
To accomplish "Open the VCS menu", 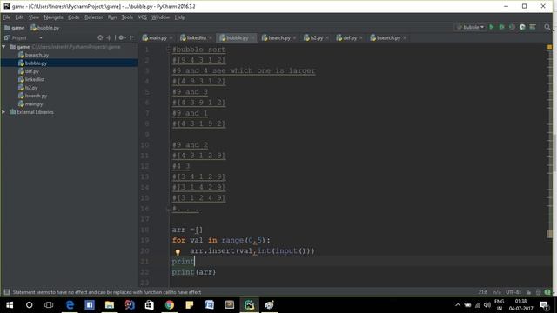I will click(142, 17).
